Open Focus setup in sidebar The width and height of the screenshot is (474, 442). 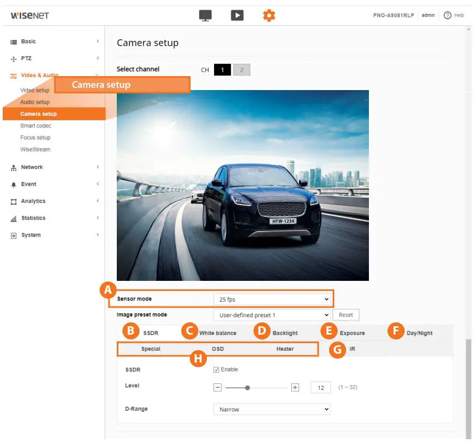coord(35,137)
